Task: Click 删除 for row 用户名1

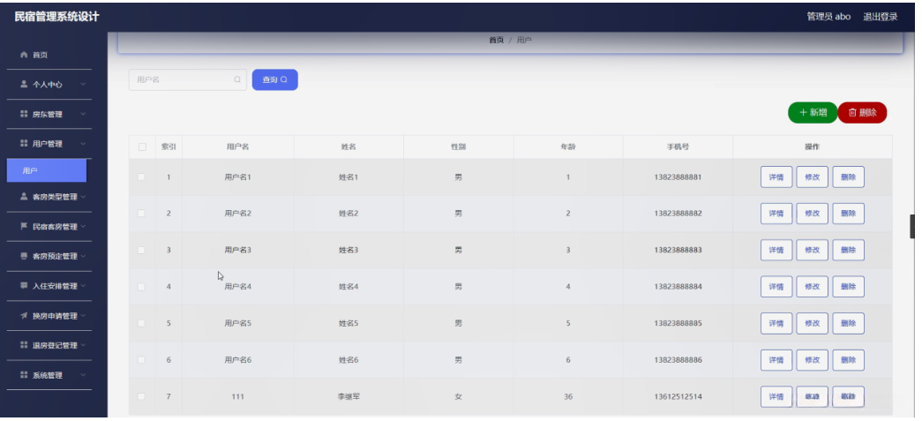Action: coord(849,177)
